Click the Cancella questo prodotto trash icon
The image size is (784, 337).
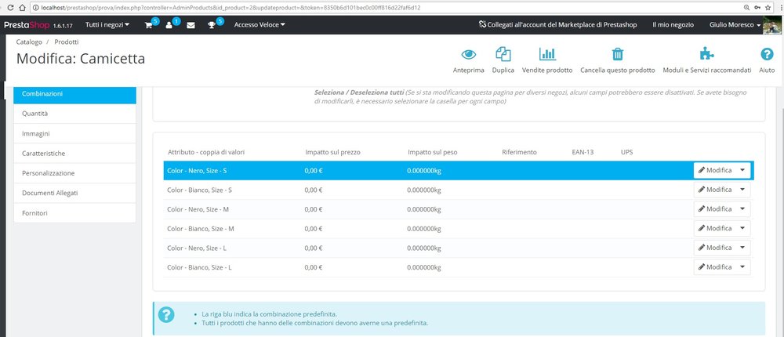pyautogui.click(x=618, y=54)
